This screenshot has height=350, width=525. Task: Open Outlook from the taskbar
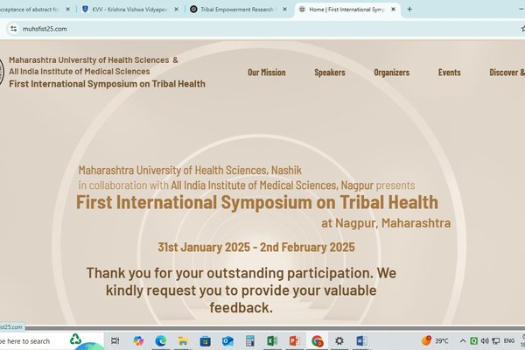227,340
